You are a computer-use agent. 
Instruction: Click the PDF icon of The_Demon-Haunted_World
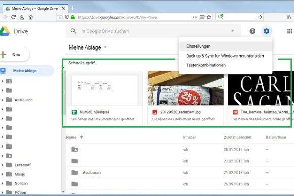(235, 112)
